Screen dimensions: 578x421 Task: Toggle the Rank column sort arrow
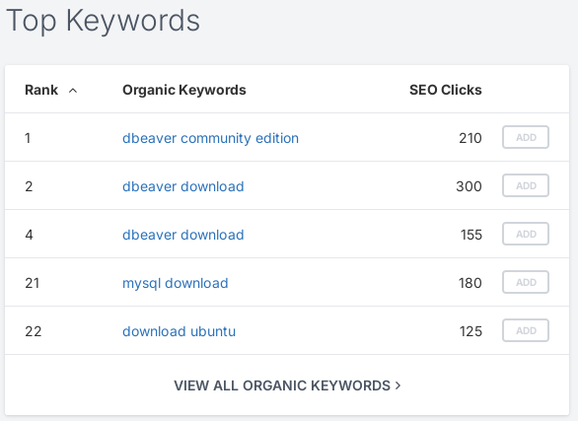[73, 91]
